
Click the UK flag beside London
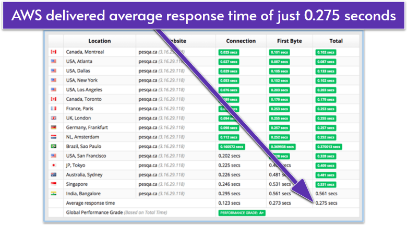click(x=53, y=118)
